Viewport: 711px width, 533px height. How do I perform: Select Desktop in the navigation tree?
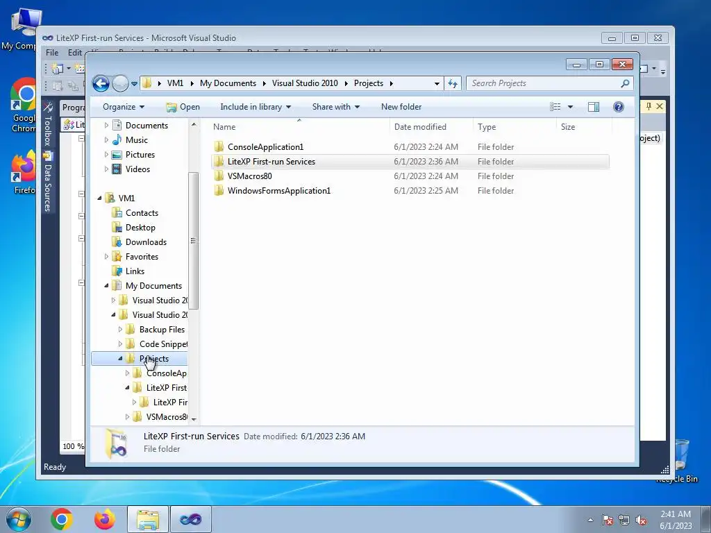(140, 228)
